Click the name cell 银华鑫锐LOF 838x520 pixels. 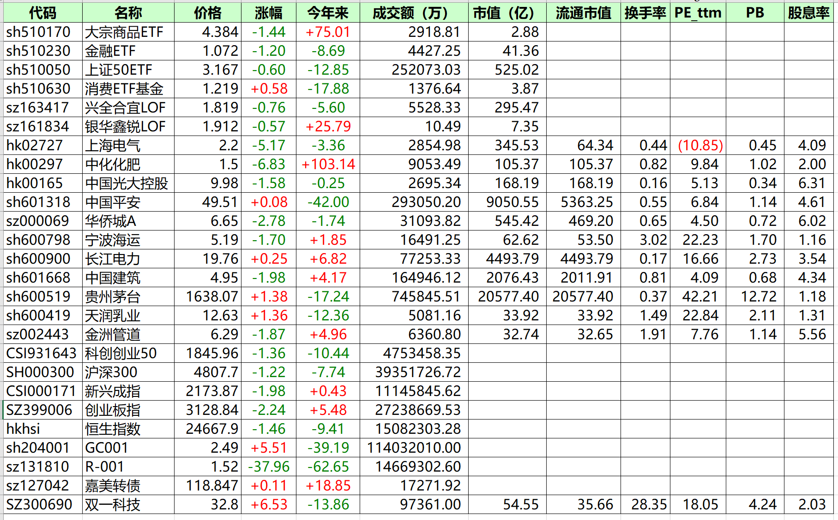pyautogui.click(x=128, y=126)
